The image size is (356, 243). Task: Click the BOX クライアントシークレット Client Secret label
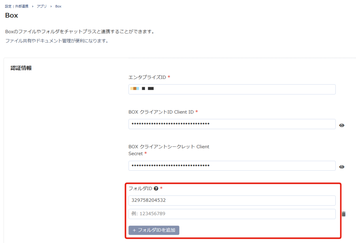tap(169, 150)
